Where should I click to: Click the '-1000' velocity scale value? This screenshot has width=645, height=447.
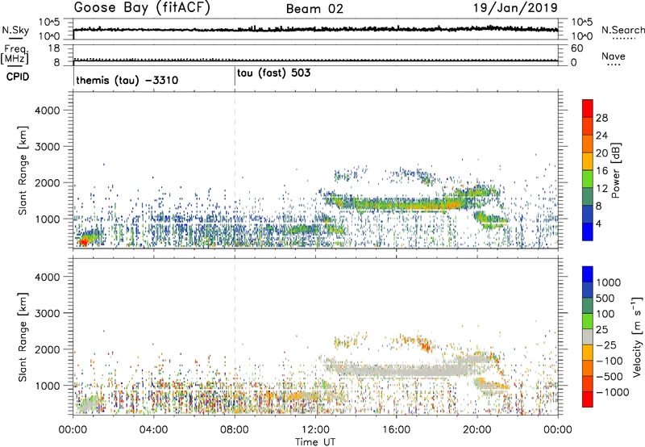coord(612,392)
